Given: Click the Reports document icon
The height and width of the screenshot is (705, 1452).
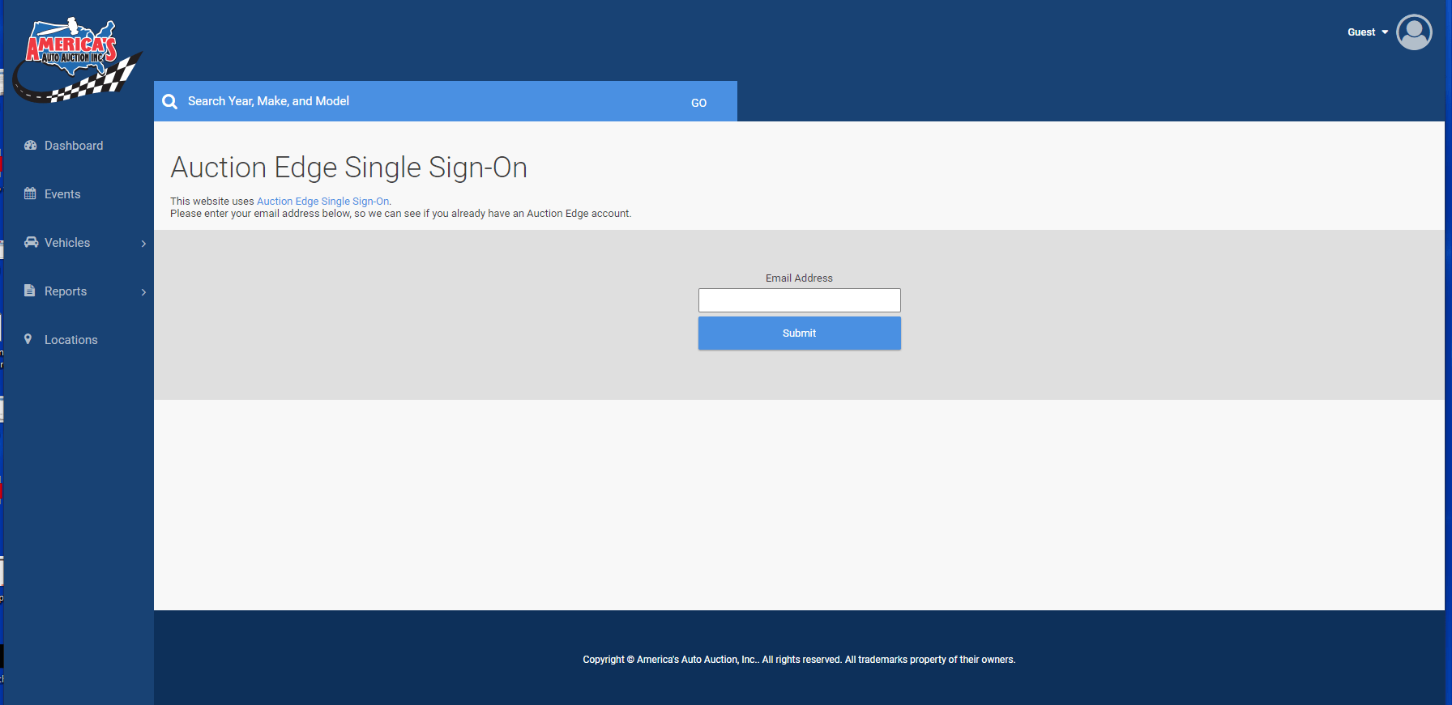Looking at the screenshot, I should pyautogui.click(x=29, y=291).
